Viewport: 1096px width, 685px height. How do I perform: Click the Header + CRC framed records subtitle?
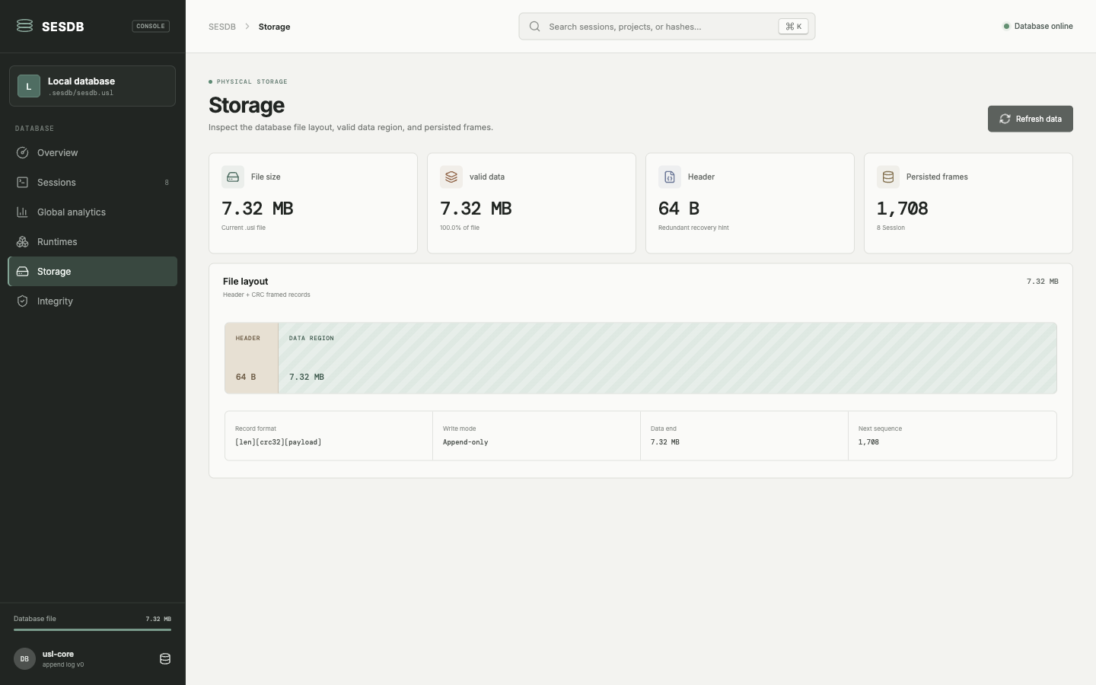266,295
